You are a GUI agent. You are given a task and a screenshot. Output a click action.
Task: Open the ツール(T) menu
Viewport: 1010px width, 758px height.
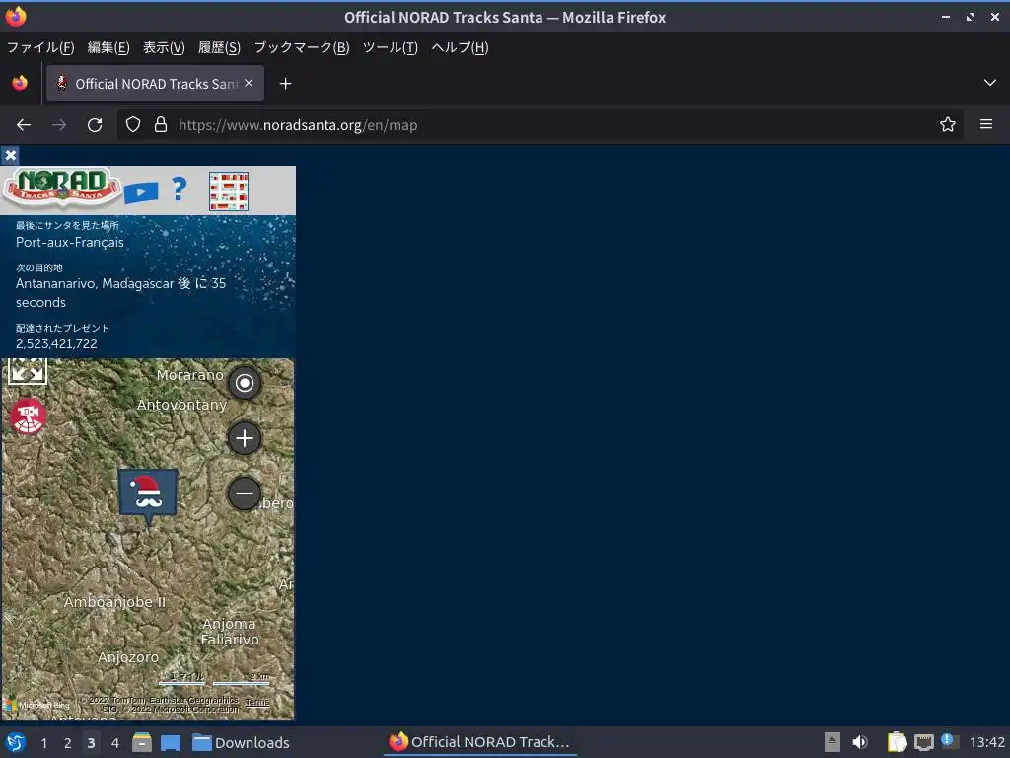[391, 47]
